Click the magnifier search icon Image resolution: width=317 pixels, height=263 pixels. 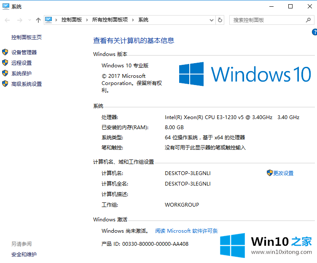point(308,20)
